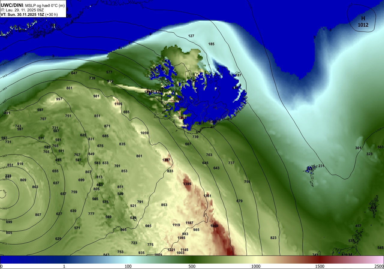
Task: Click the 627 height value
Action: pyautogui.click(x=59, y=214)
